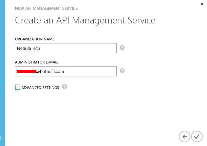Close the New API Management Service dialog
Image resolution: width=207 pixels, height=146 pixels.
coord(202,4)
